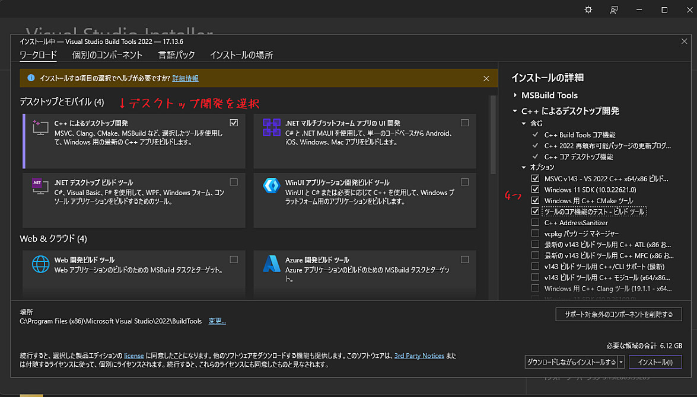This screenshot has width=697, height=397.
Task: Switch to the 言語パック tab
Action: (x=176, y=55)
